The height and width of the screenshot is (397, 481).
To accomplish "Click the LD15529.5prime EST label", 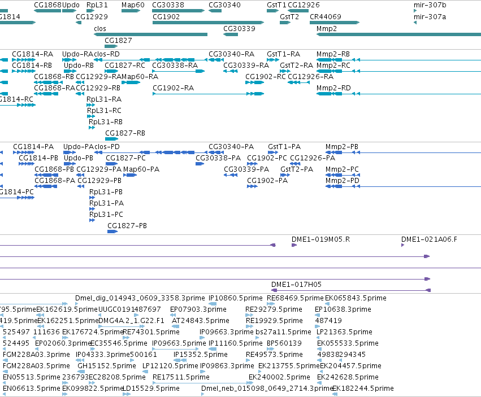I will pos(151,389).
